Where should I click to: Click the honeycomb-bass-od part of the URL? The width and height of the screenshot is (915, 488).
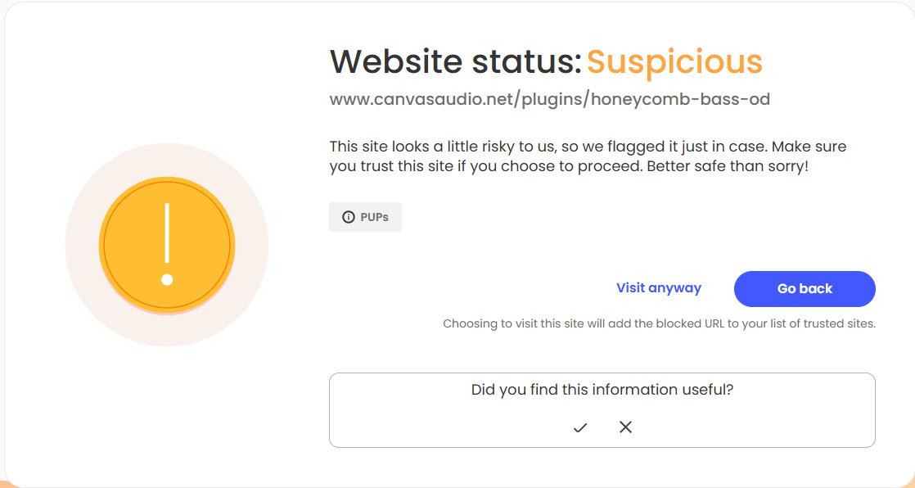coord(679,100)
